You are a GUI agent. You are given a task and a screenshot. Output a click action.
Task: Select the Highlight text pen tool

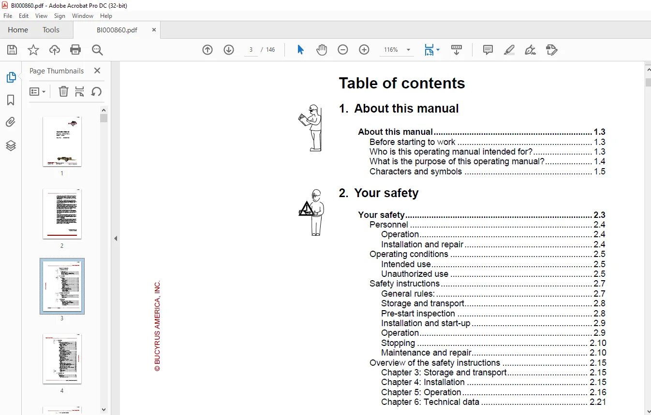pos(509,50)
